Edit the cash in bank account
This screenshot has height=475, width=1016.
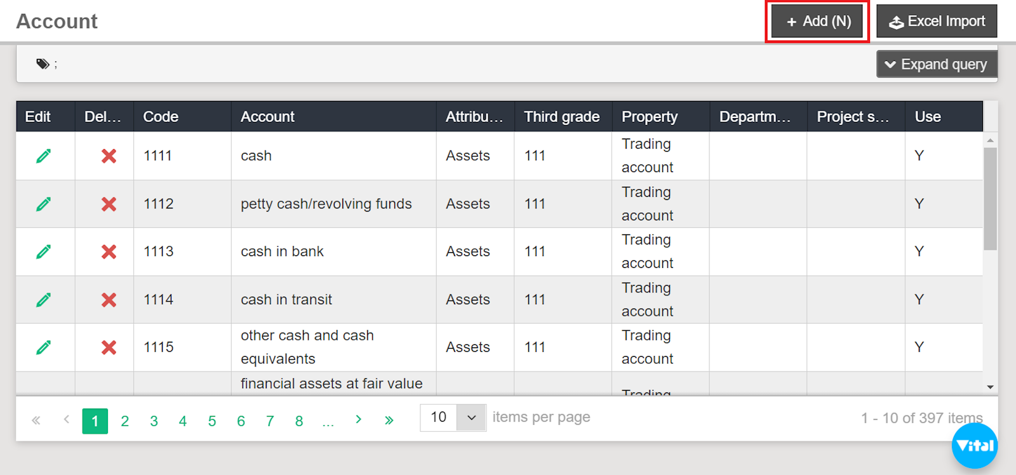pyautogui.click(x=43, y=251)
